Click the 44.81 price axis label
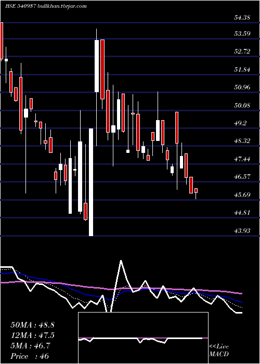Viewport: 260px width, 364px height. click(x=242, y=212)
